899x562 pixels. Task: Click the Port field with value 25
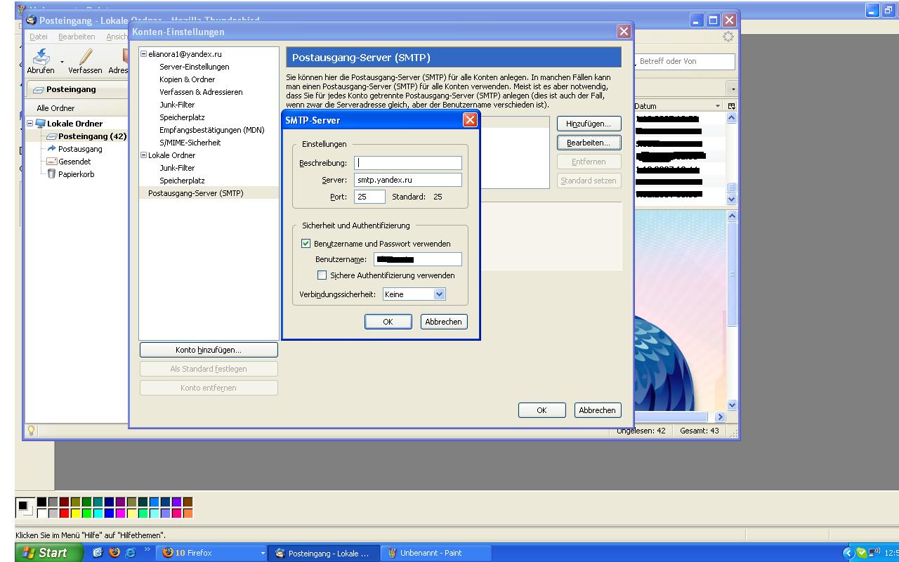tap(369, 197)
